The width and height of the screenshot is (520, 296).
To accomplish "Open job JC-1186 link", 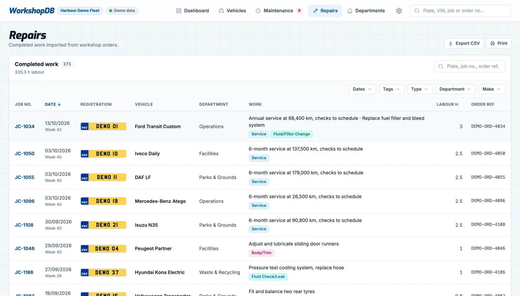I will point(24,272).
